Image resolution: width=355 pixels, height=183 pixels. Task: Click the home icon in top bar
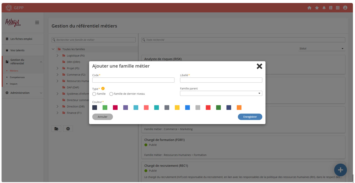click(x=309, y=8)
